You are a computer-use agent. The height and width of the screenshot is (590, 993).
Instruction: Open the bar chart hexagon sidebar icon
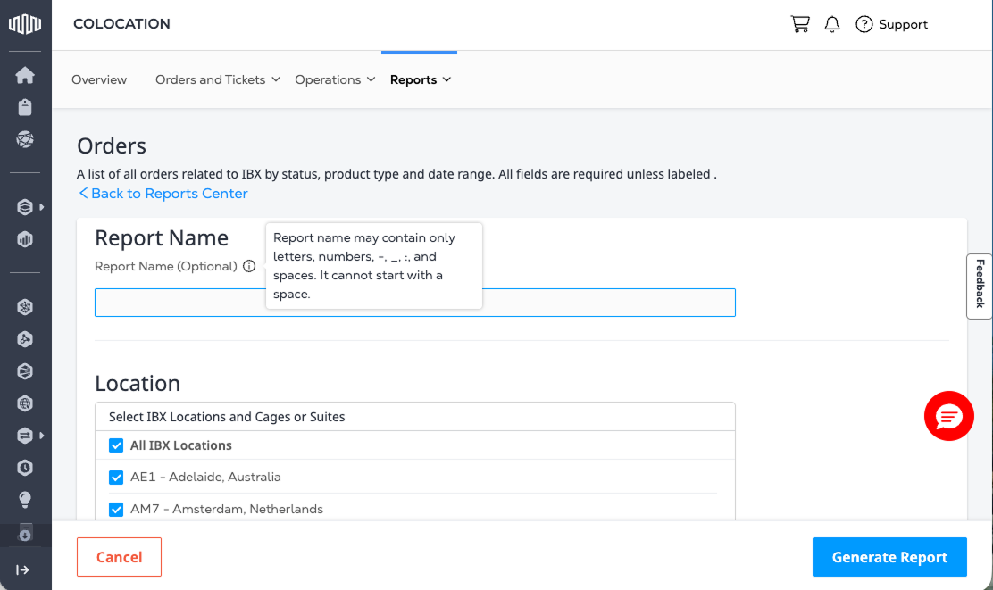coord(25,239)
